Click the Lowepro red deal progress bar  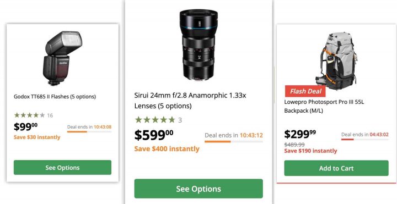tap(365, 139)
